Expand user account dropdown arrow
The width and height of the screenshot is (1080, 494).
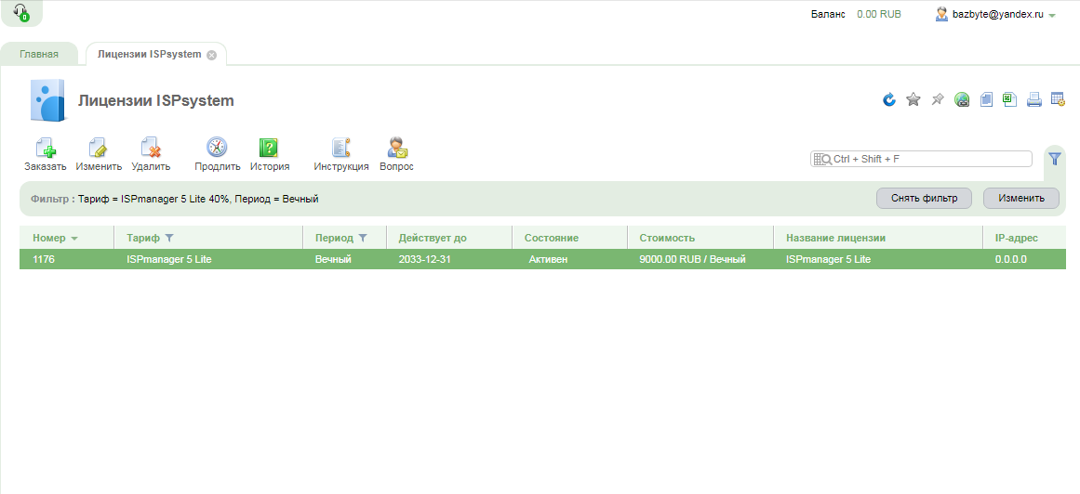click(x=1052, y=15)
